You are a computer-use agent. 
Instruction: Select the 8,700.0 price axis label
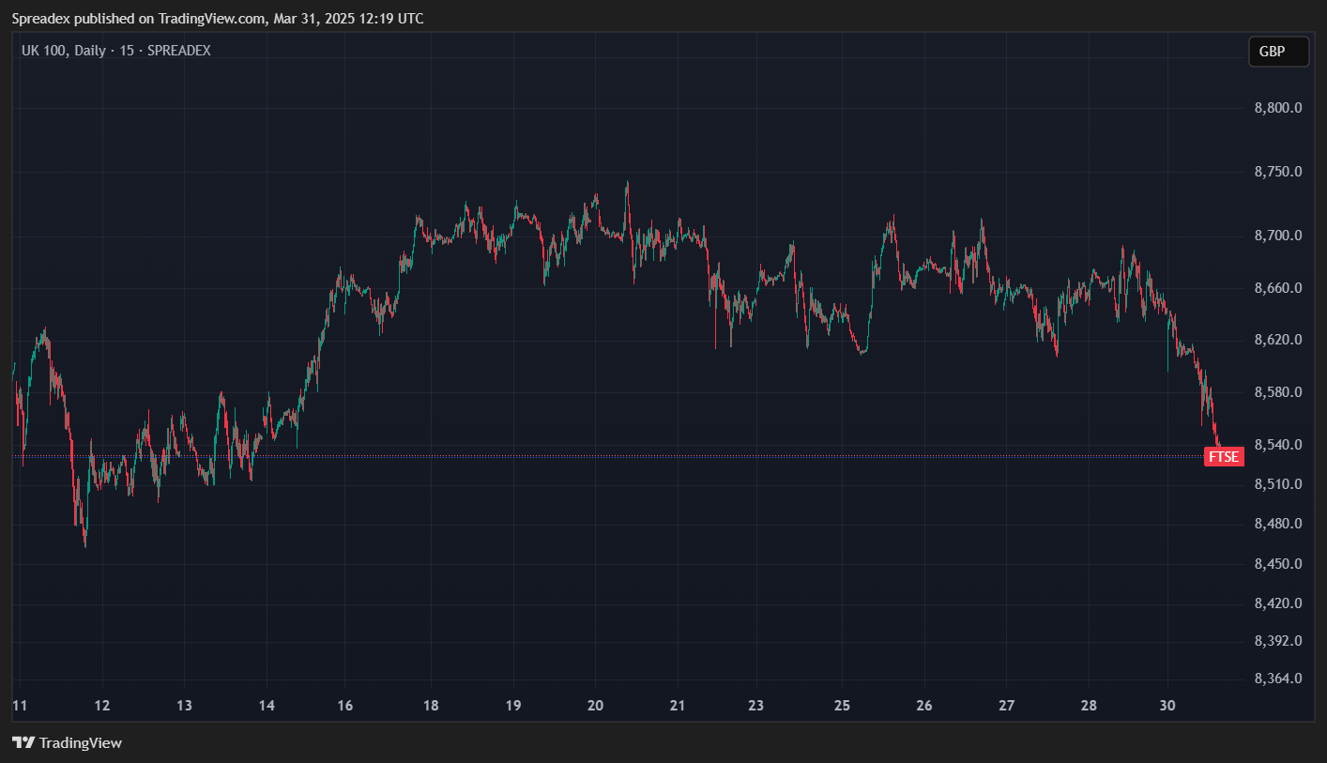[1278, 236]
